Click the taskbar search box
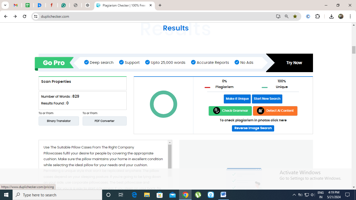Screen dimensions: 356x200 57,195
